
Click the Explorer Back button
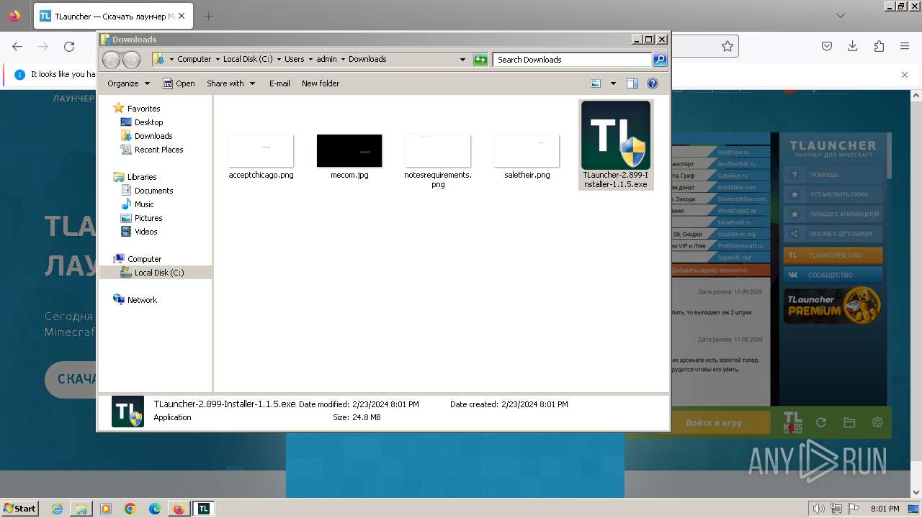pyautogui.click(x=111, y=60)
